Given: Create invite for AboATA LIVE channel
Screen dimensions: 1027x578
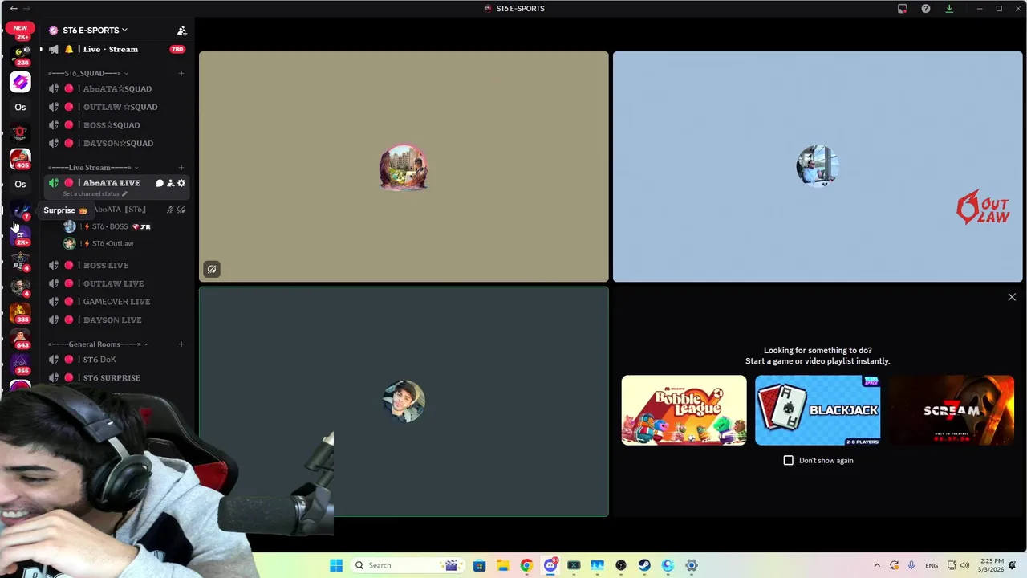Looking at the screenshot, I should 170,183.
